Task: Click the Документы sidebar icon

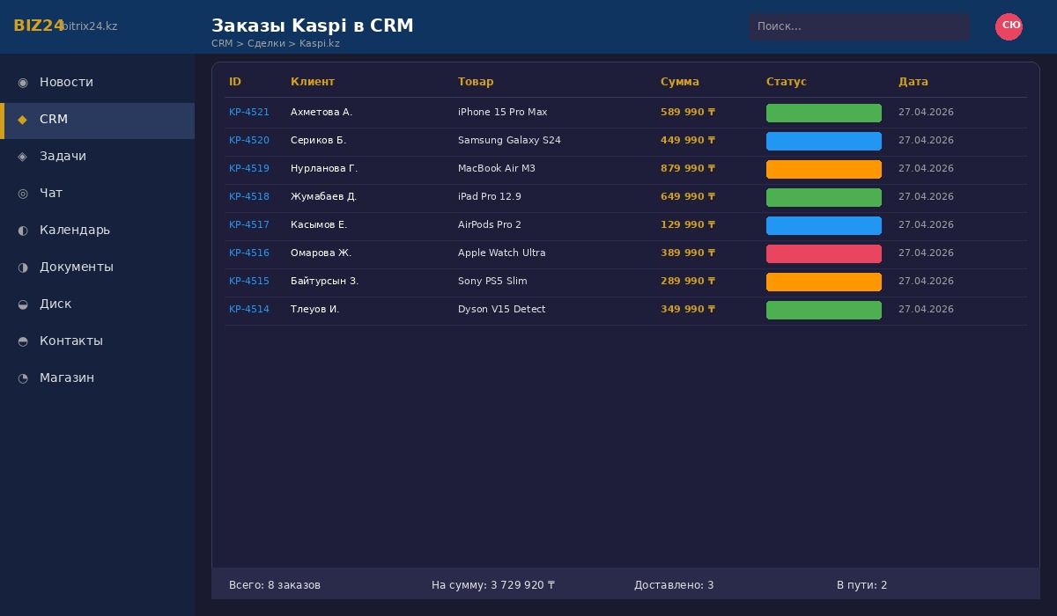Action: [23, 268]
